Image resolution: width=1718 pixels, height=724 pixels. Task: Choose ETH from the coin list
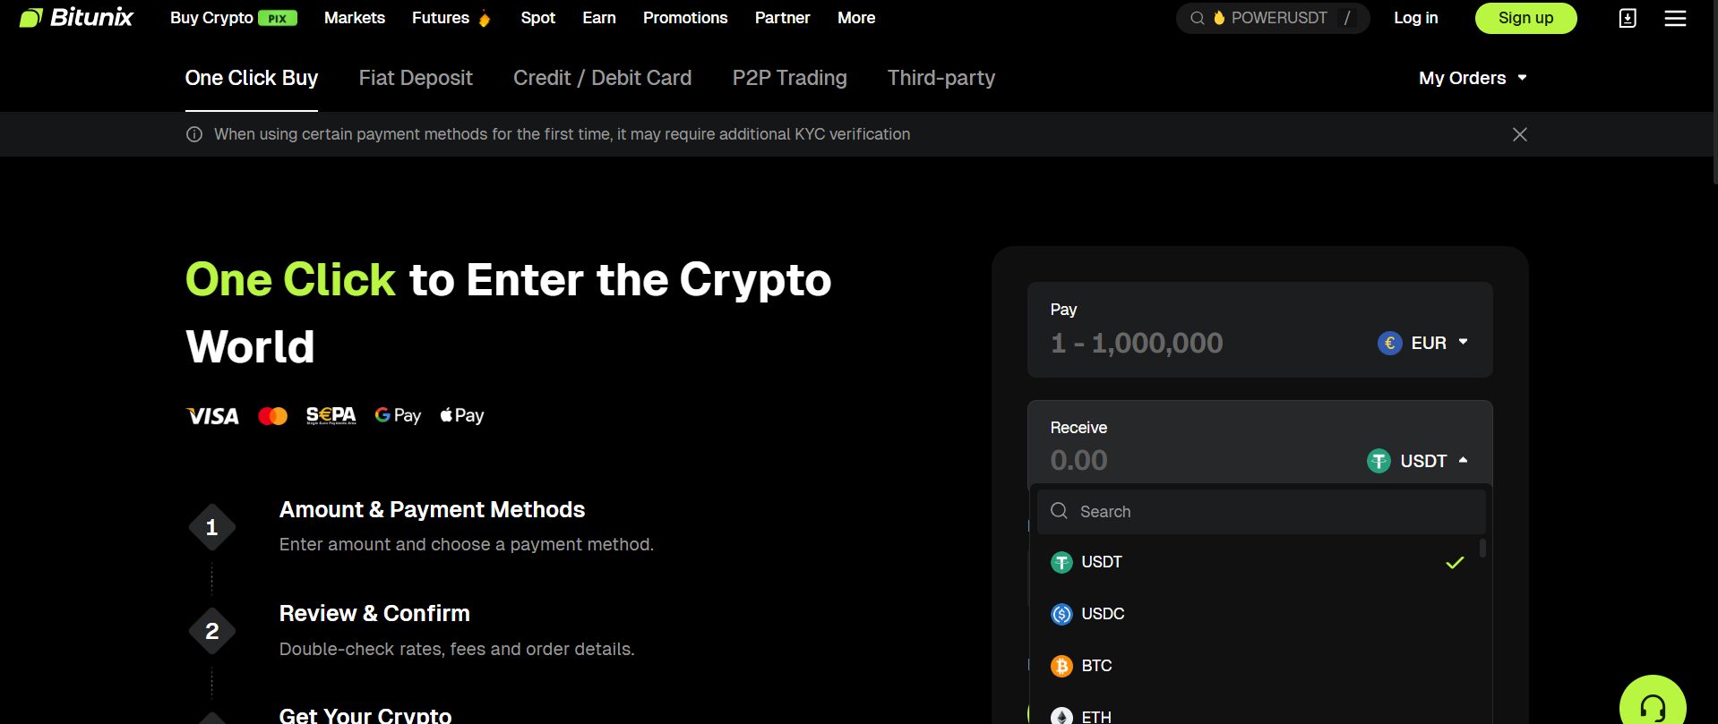click(x=1096, y=716)
